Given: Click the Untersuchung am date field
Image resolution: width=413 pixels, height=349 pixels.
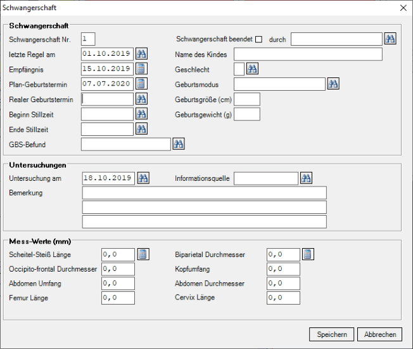Looking at the screenshot, I should [108, 178].
